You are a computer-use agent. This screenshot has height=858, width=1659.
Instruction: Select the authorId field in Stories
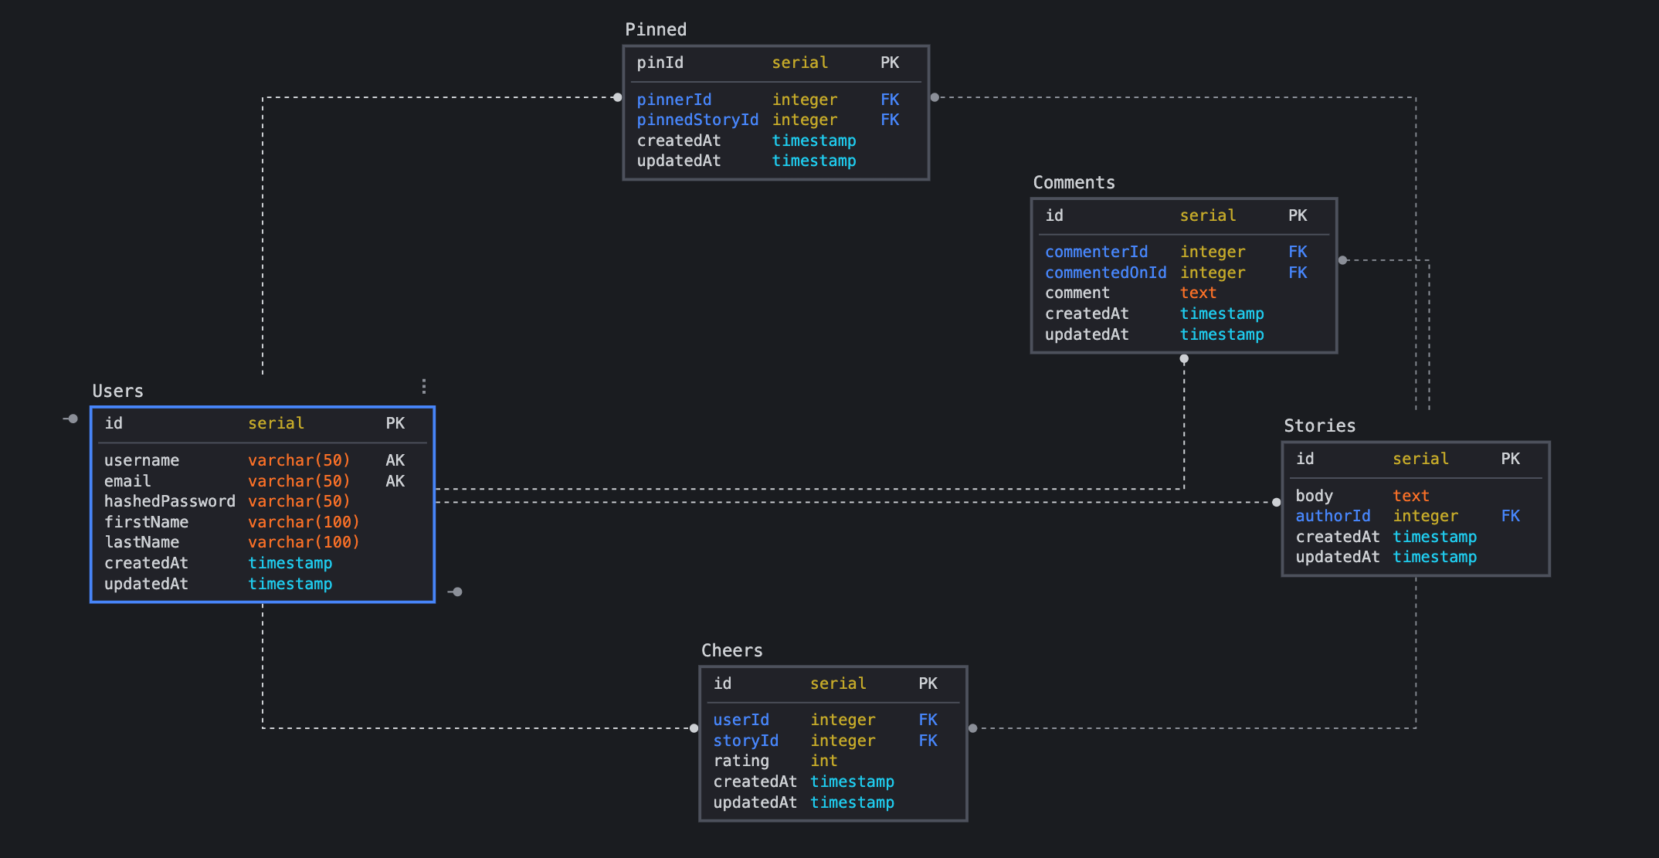pos(1332,516)
